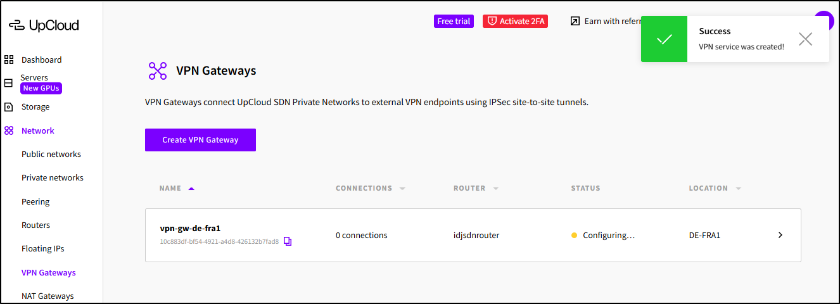Copy the VPN gateway UUID
The height and width of the screenshot is (304, 840).
(288, 241)
